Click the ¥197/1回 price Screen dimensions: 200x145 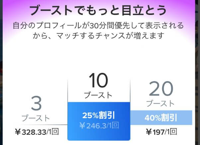(161, 132)
